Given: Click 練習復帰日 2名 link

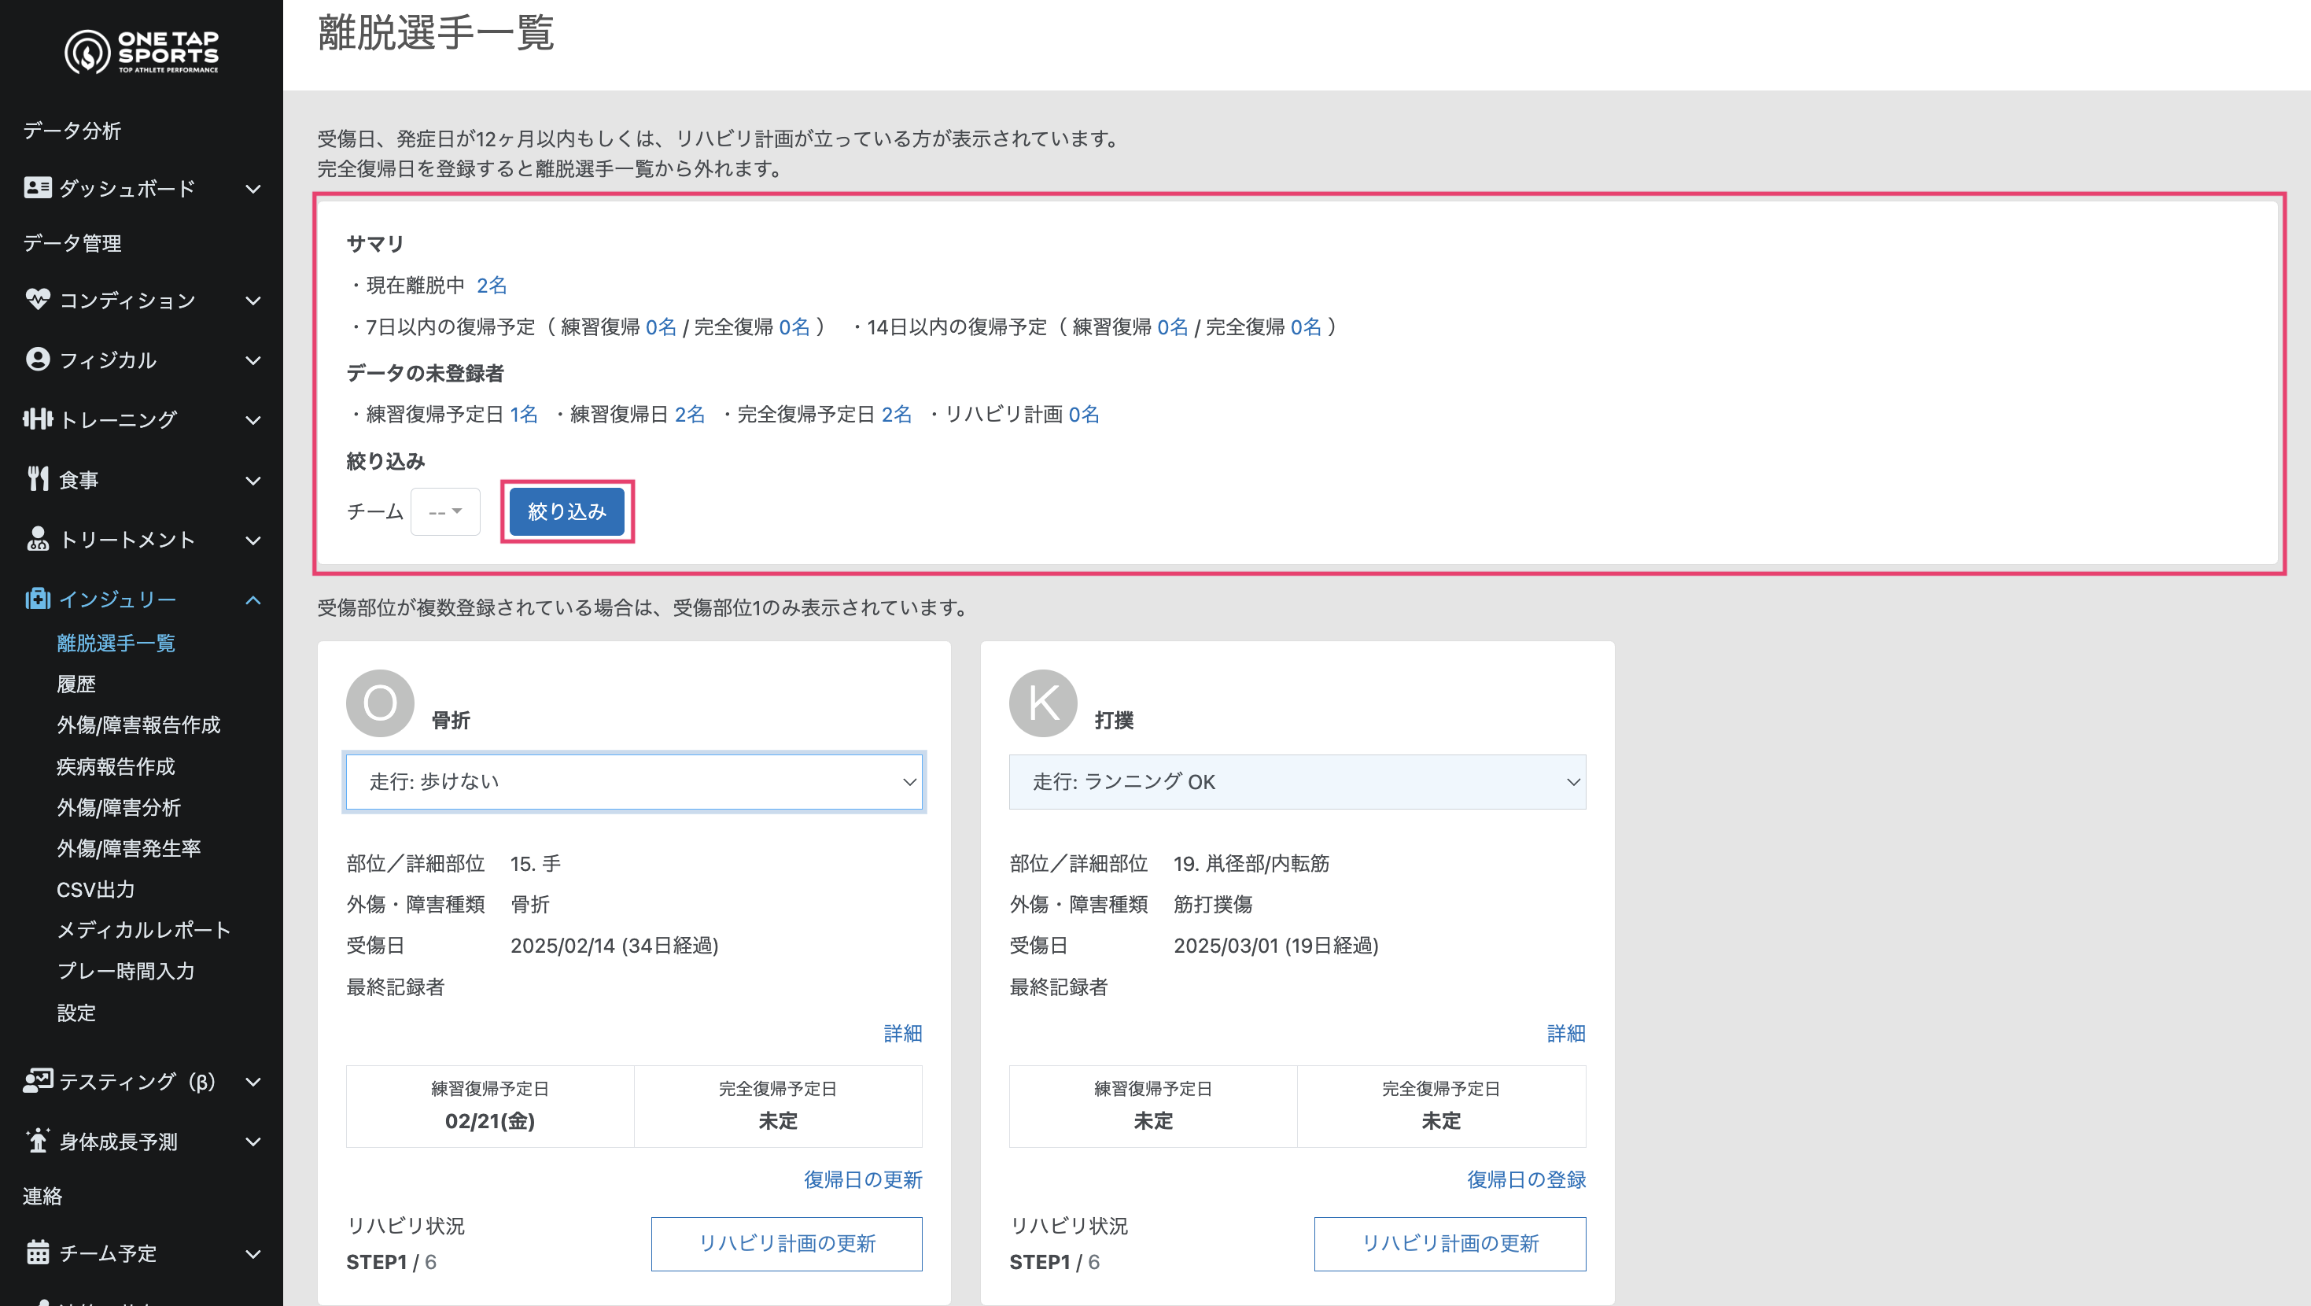Looking at the screenshot, I should (x=690, y=414).
